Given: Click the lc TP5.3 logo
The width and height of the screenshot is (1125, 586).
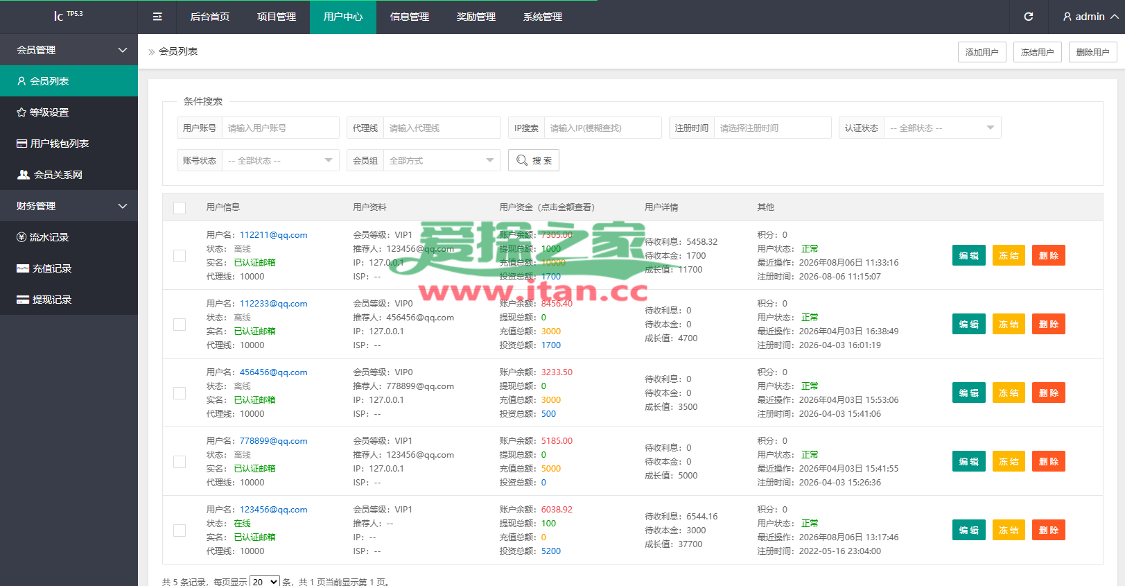Looking at the screenshot, I should [x=69, y=15].
